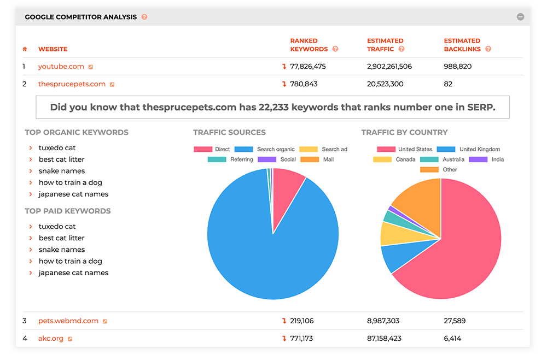547x355 pixels.
Task: Collapse the Google Competitor Analysis panel
Action: 520,17
